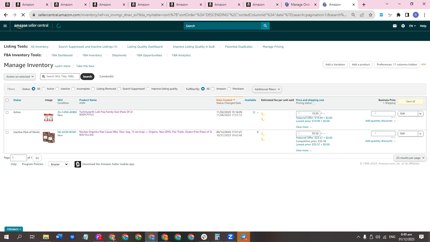Image resolution: width=430 pixels, height=242 pixels.
Task: Open the Navitas Cacao Nibs product thumbnail
Action: pos(49,137)
